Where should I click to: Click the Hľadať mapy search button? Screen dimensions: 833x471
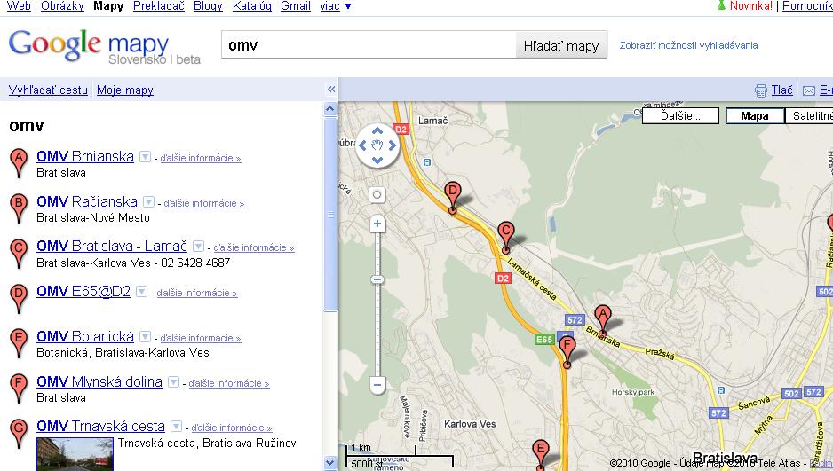point(561,45)
